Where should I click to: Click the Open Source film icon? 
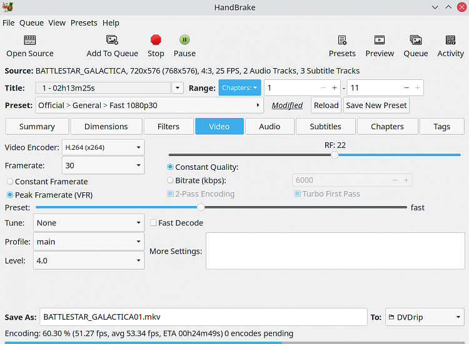point(29,40)
